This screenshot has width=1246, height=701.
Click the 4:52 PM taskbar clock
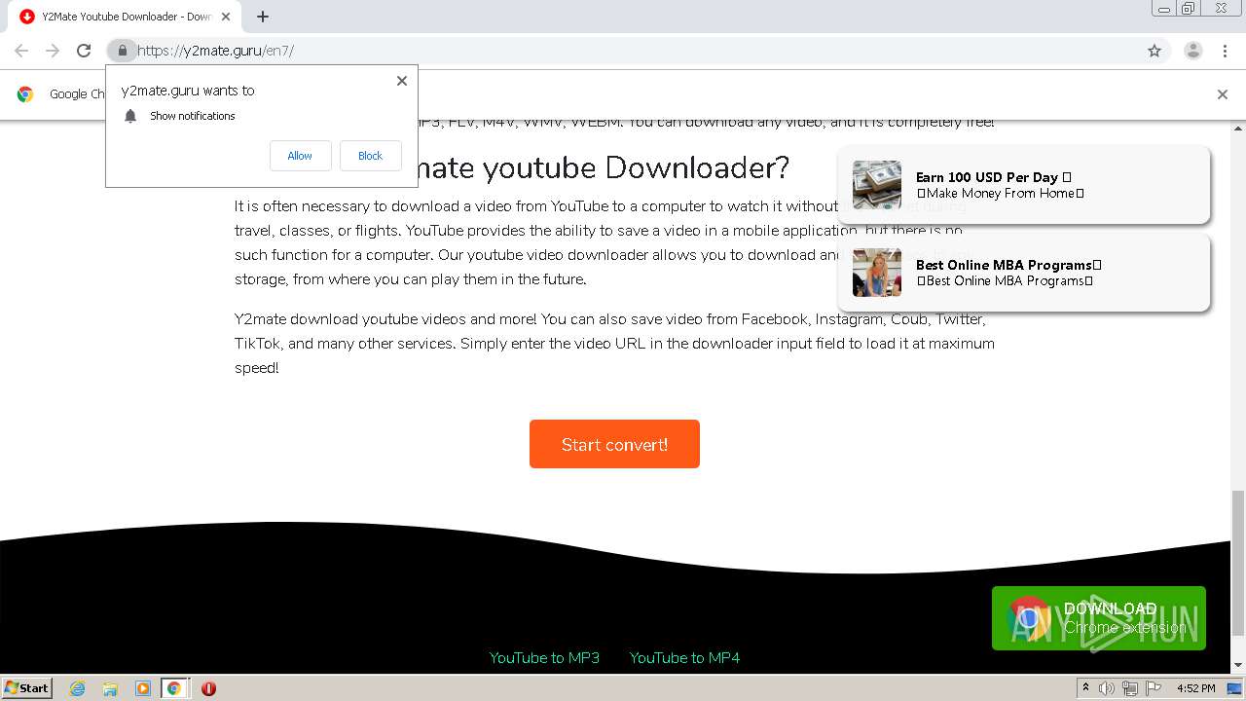coord(1195,688)
